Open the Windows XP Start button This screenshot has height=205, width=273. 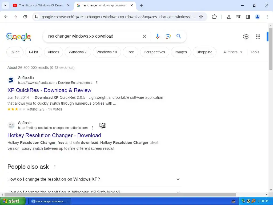(13, 201)
